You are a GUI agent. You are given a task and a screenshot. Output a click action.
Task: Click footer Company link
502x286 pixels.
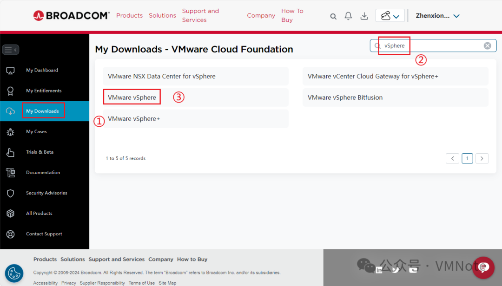(x=161, y=259)
